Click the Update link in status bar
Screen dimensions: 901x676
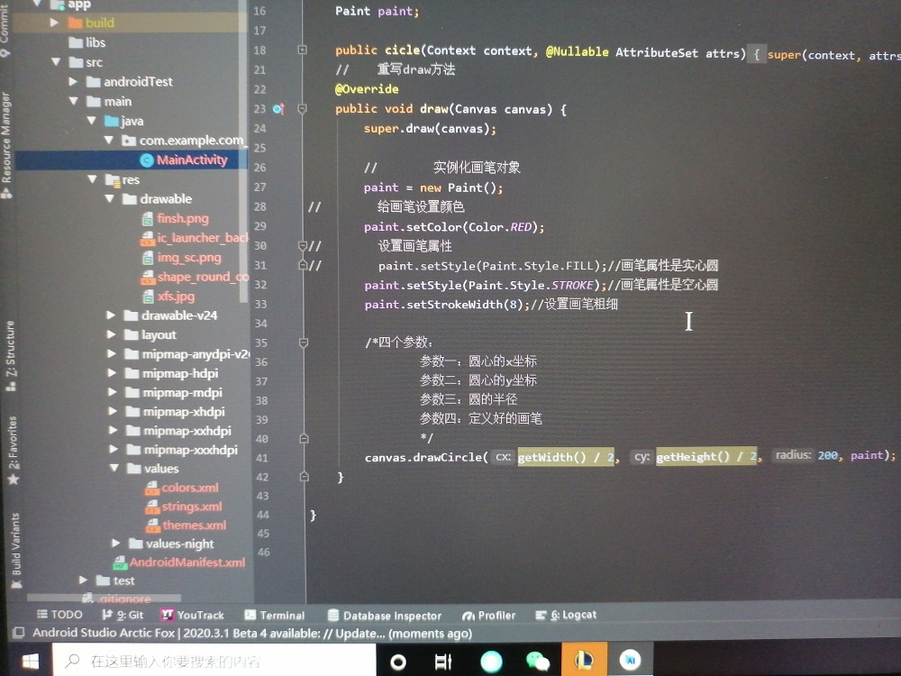(x=359, y=634)
